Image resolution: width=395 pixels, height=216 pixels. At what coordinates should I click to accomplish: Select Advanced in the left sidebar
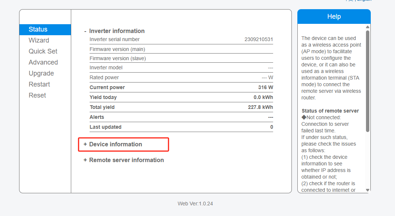pos(43,62)
